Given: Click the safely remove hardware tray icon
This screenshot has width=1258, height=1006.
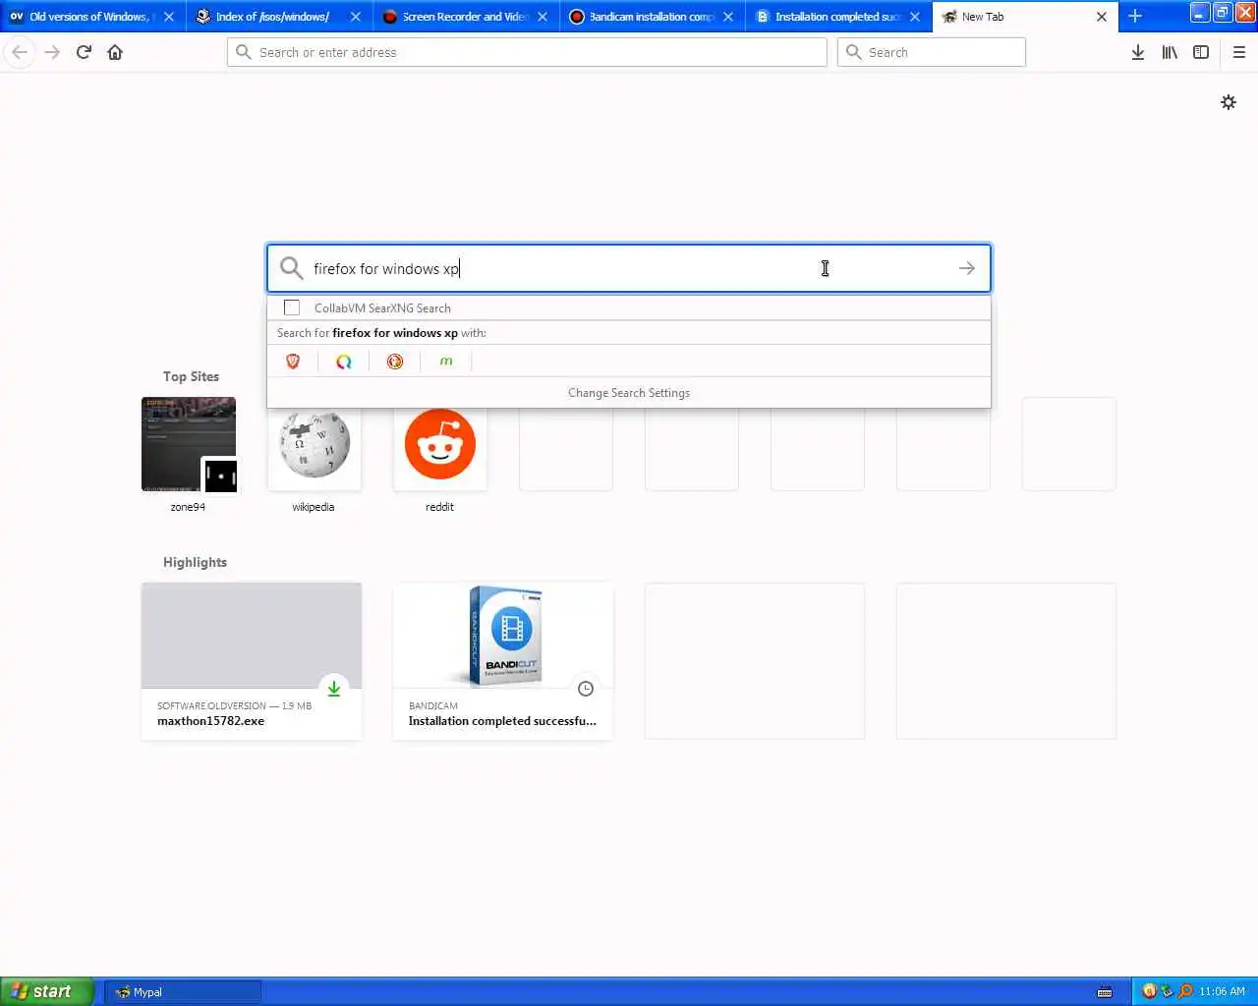Looking at the screenshot, I should (1168, 991).
